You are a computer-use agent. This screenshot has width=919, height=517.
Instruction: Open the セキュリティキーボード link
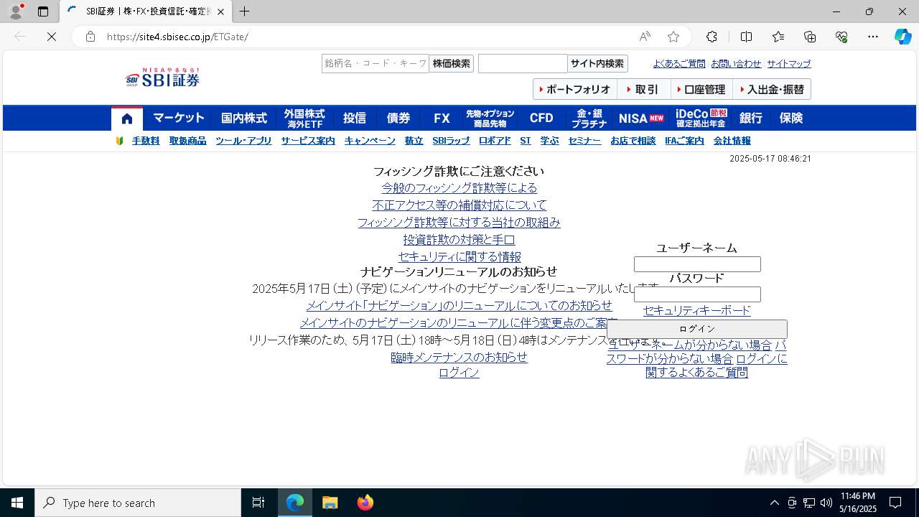pos(697,311)
